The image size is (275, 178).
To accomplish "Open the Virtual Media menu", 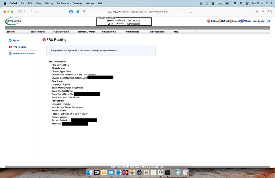I will pos(112,32).
